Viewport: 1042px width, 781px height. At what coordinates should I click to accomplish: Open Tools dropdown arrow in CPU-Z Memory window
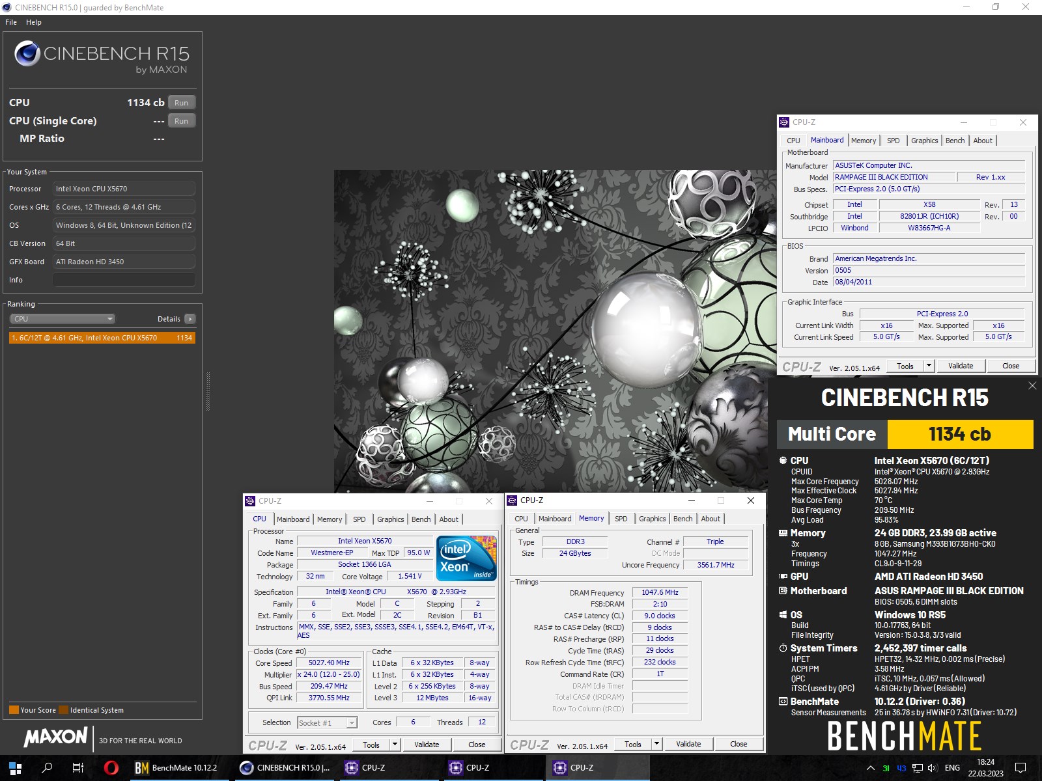coord(656,744)
